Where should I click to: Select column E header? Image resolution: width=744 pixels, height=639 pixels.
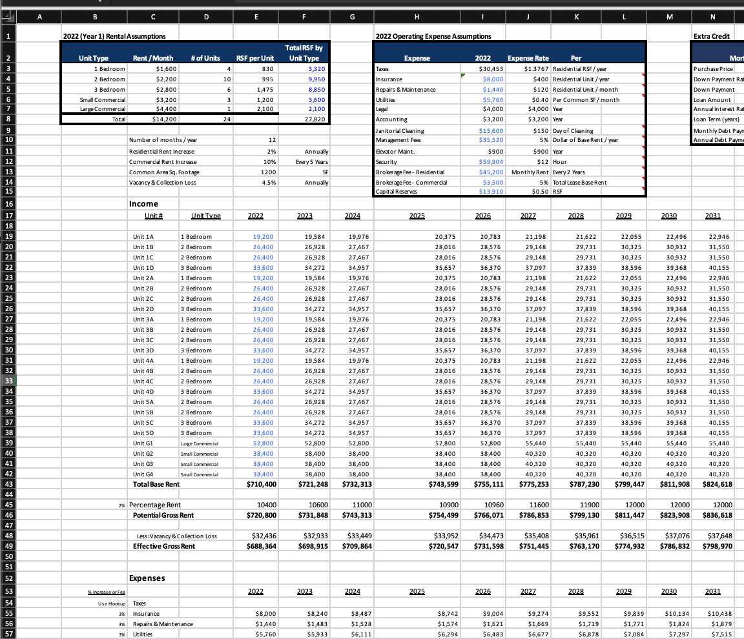click(x=256, y=16)
